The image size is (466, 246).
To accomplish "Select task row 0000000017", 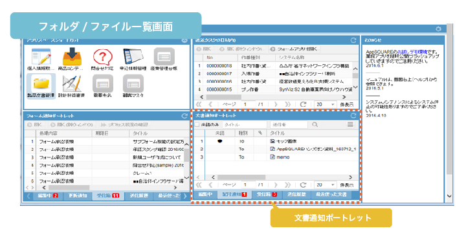I will pyautogui.click(x=273, y=73).
